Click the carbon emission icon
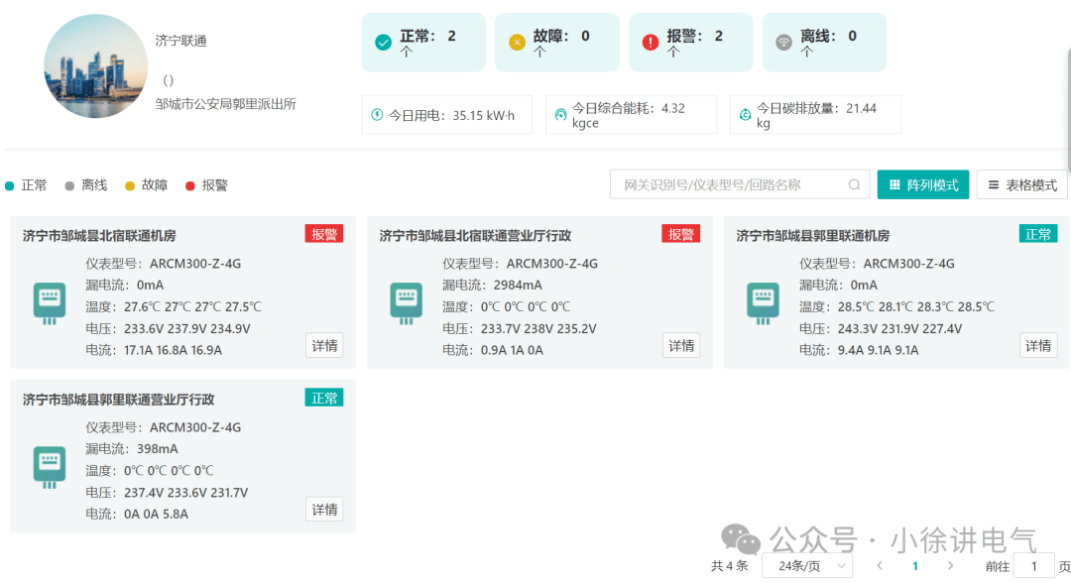This screenshot has width=1071, height=583. point(745,115)
